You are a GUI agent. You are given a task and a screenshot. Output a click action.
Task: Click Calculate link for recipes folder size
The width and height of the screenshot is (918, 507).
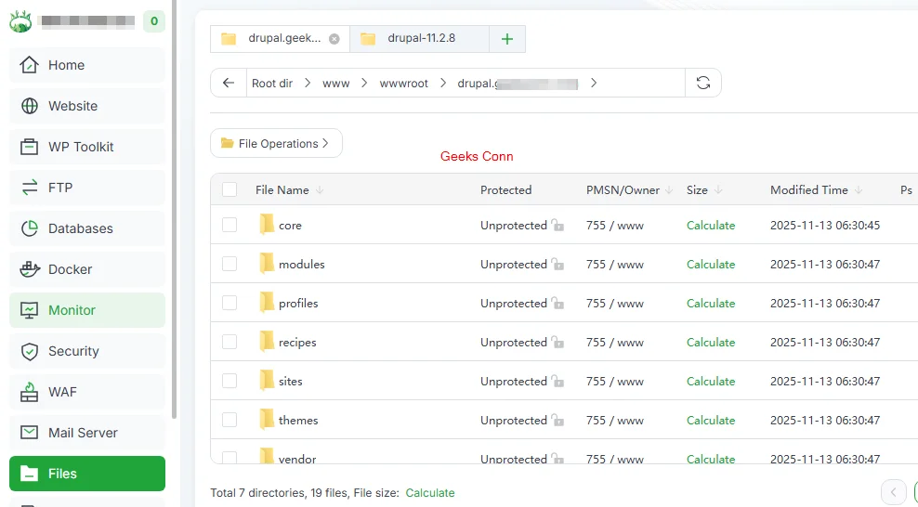(x=711, y=343)
